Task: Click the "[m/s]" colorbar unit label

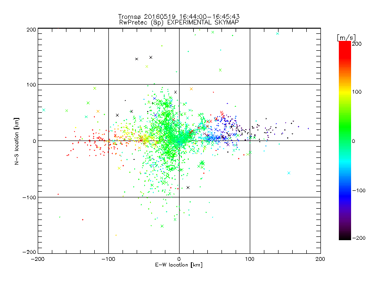Action: pos(346,38)
